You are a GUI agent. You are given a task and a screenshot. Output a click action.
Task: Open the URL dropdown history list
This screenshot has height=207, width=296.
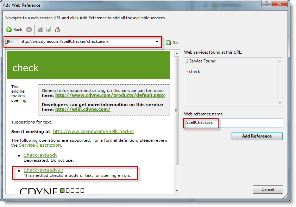(x=157, y=42)
